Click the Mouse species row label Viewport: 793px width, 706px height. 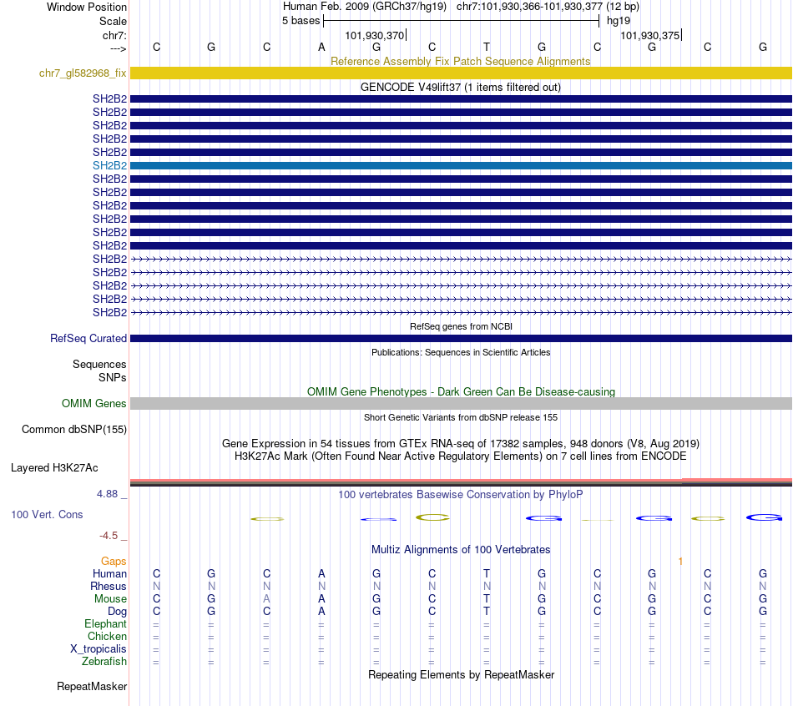point(110,599)
